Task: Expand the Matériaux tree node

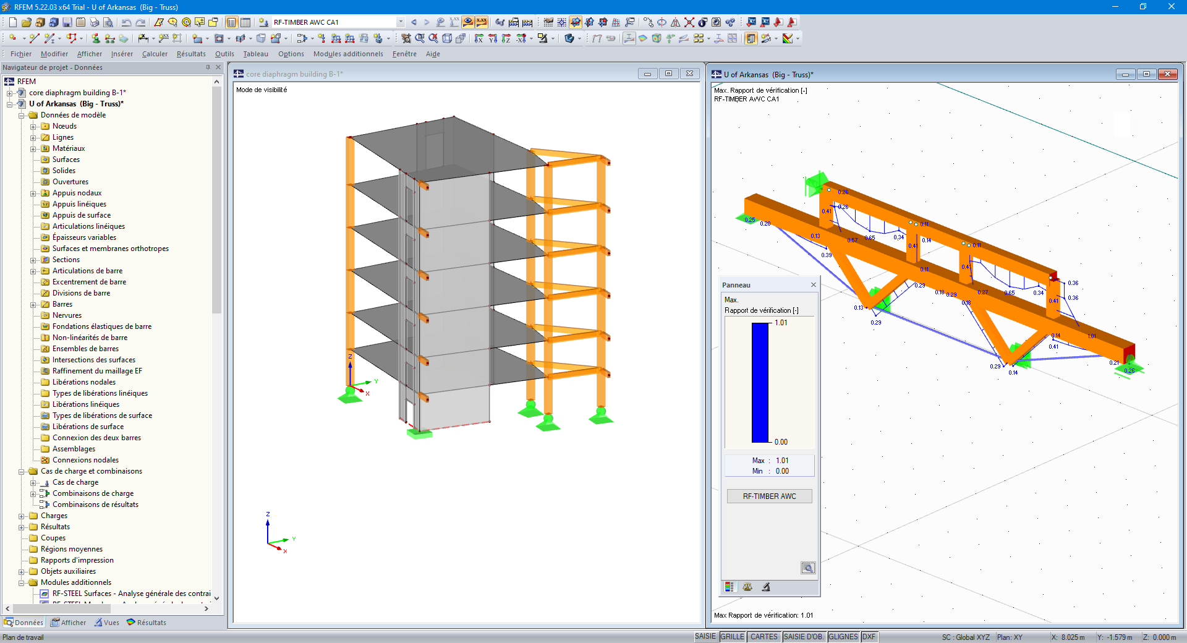Action: [33, 148]
